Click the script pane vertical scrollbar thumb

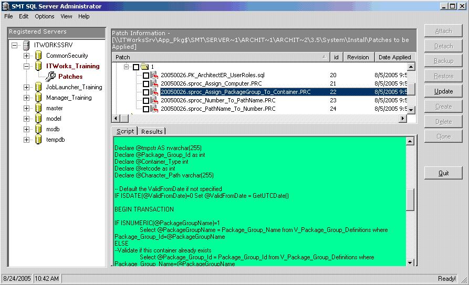click(411, 199)
